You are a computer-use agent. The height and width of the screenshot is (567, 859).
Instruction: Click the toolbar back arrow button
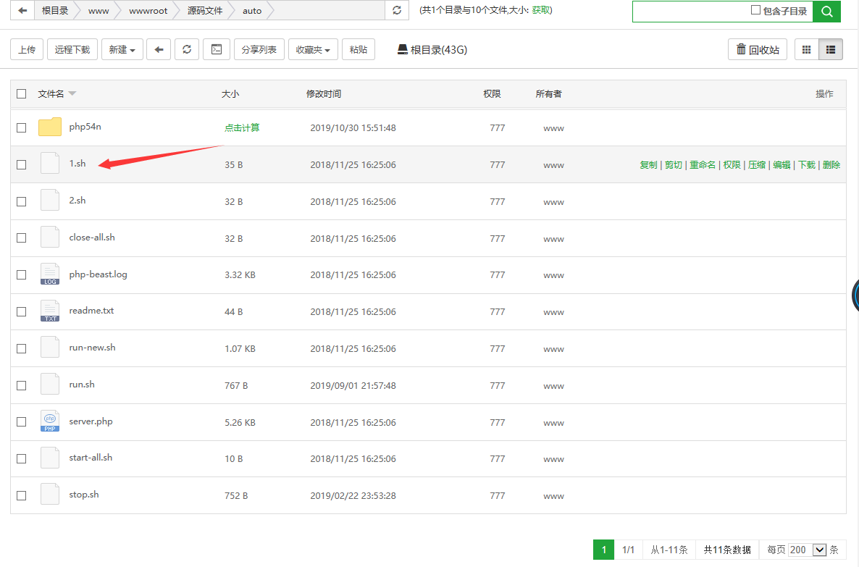point(159,49)
